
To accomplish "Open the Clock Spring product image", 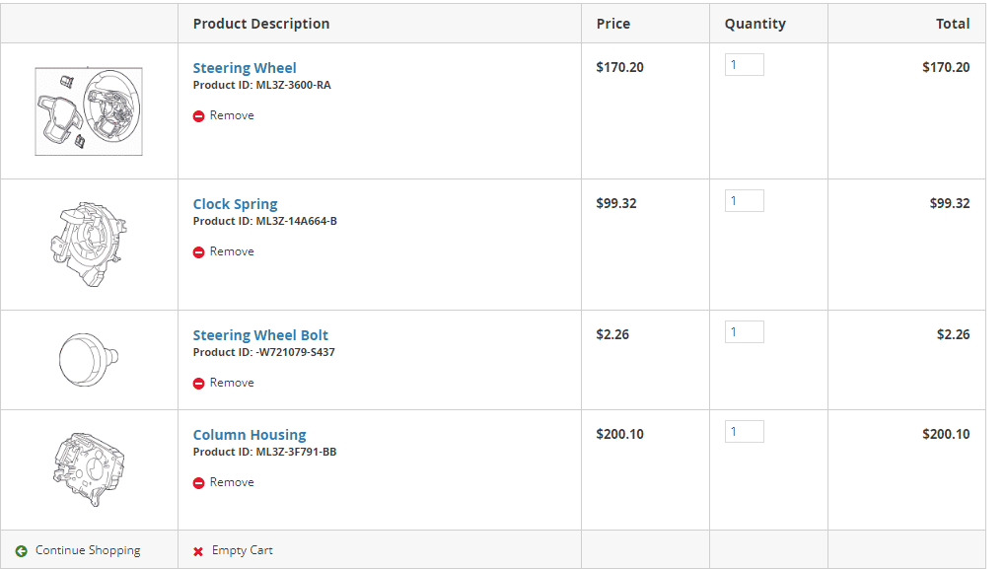I will pyautogui.click(x=89, y=245).
